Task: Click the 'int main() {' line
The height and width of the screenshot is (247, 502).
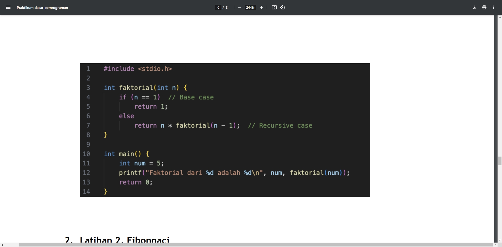Action: coord(127,154)
